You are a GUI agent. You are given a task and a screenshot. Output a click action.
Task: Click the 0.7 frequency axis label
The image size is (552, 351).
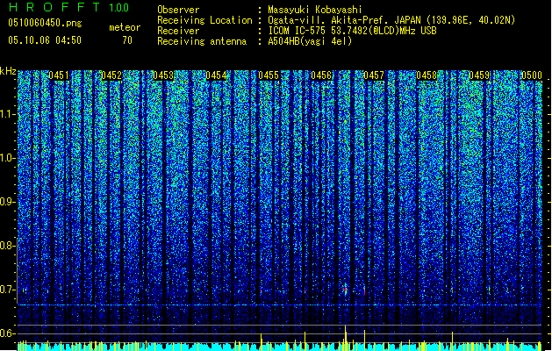pyautogui.click(x=7, y=290)
